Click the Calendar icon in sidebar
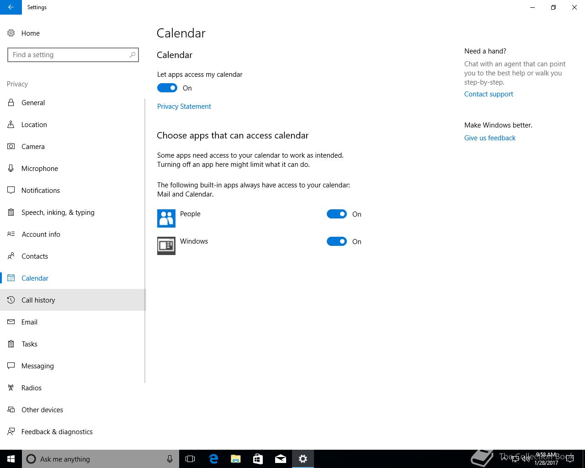Viewport: 585px width, 468px height. (x=11, y=278)
